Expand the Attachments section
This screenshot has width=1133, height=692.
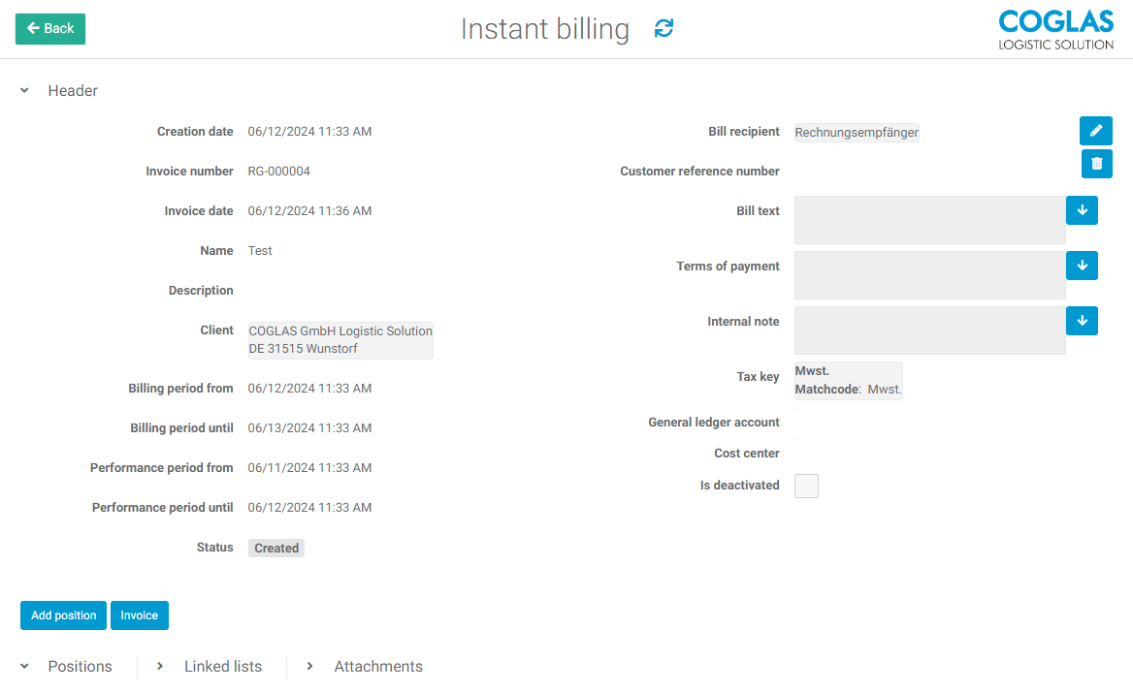310,667
